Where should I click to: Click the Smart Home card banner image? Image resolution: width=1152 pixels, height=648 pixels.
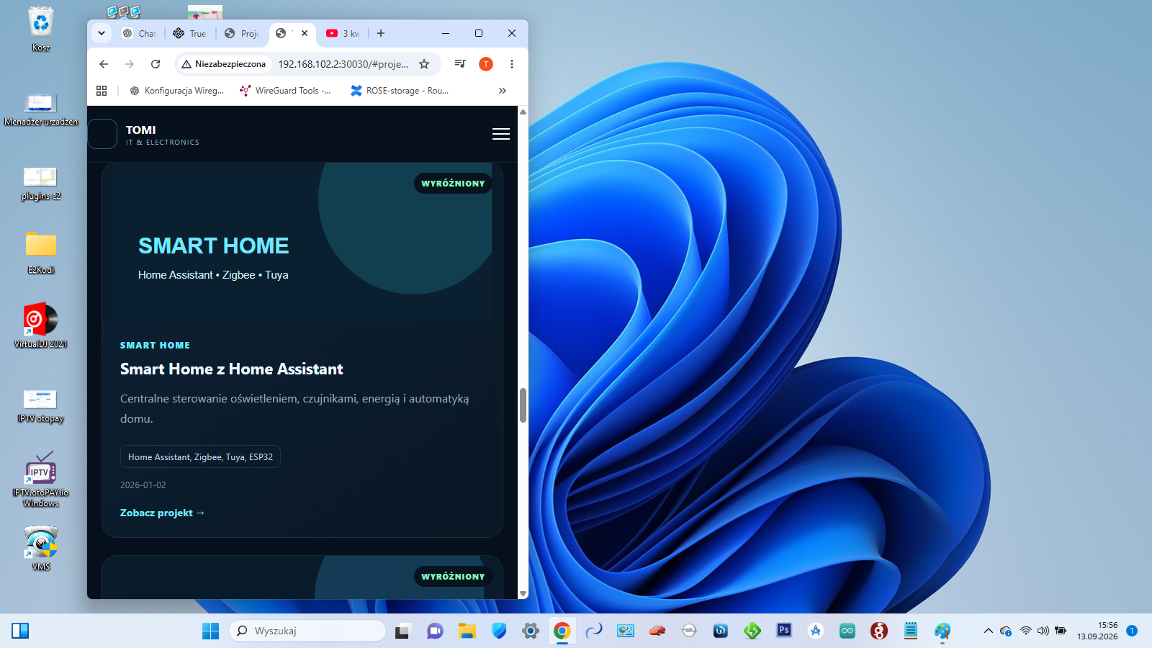(302, 242)
